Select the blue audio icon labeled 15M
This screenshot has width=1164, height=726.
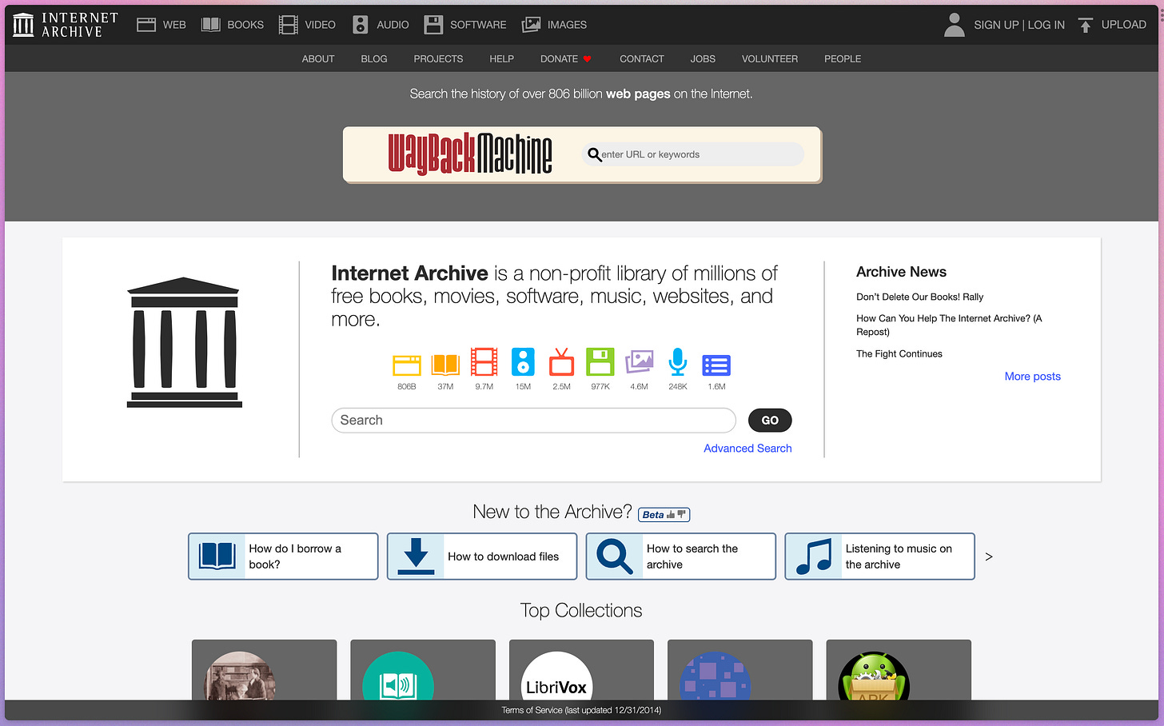click(x=523, y=362)
